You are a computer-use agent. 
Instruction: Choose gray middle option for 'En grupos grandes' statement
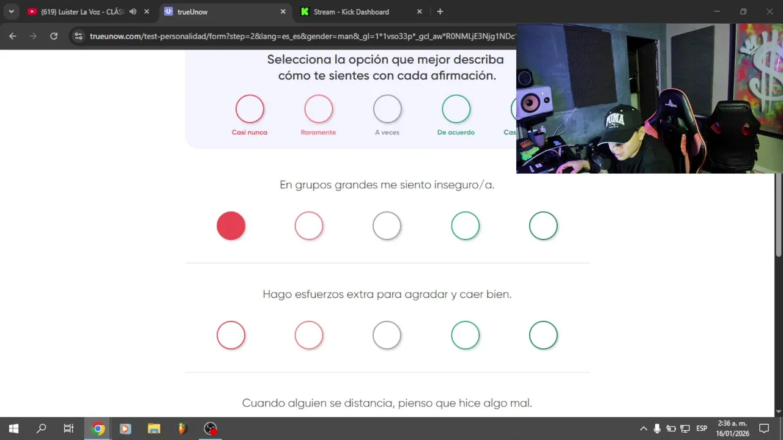point(387,226)
